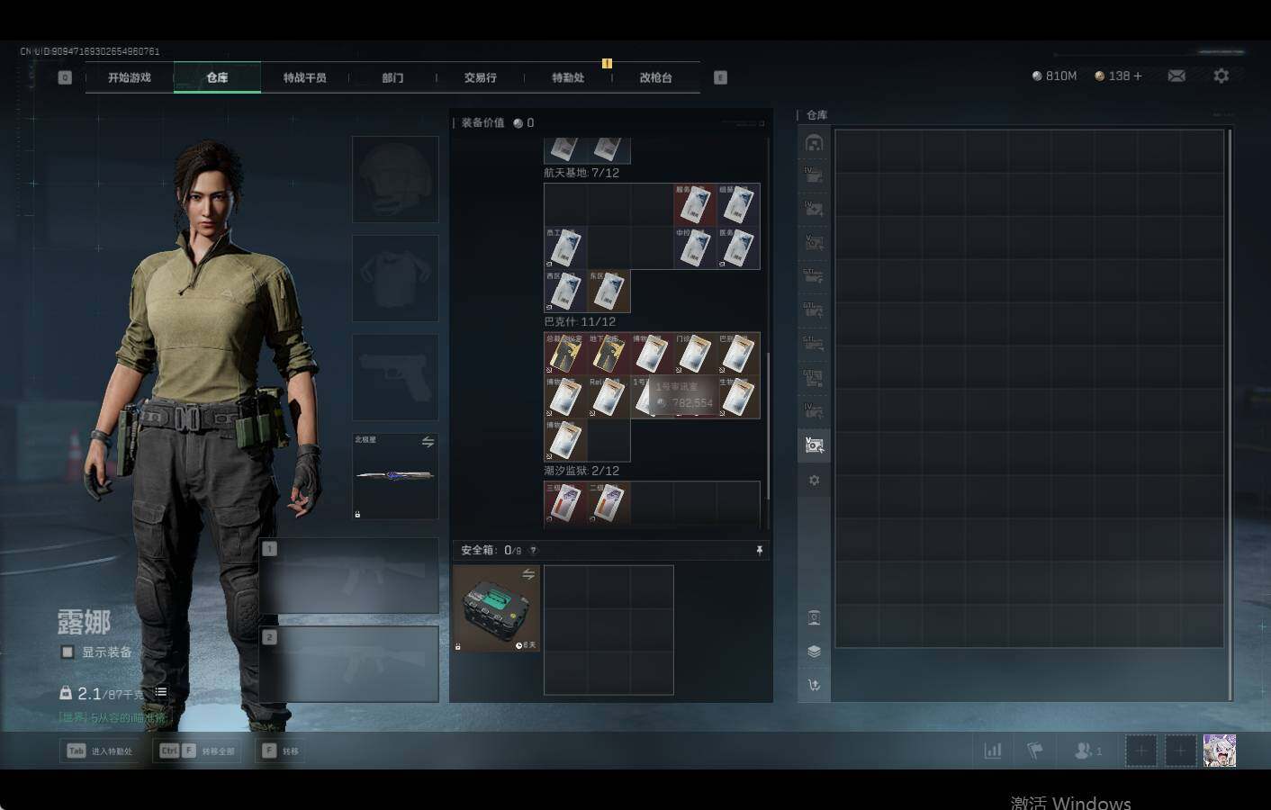
Task: Select the 中控 keycard in 航天基地
Action: 695,247
